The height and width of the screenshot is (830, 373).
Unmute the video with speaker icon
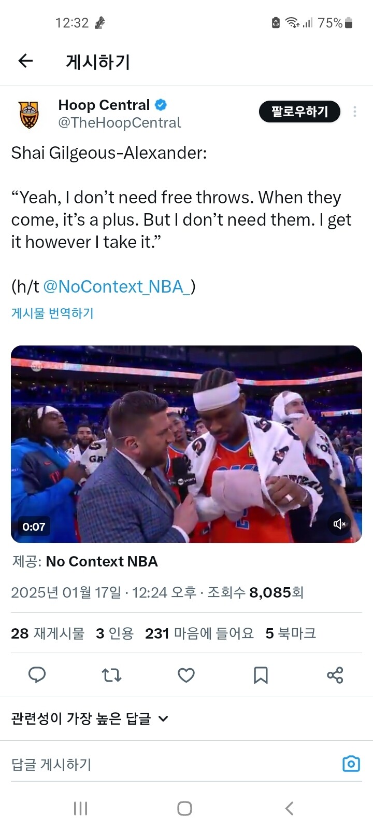pos(339,524)
